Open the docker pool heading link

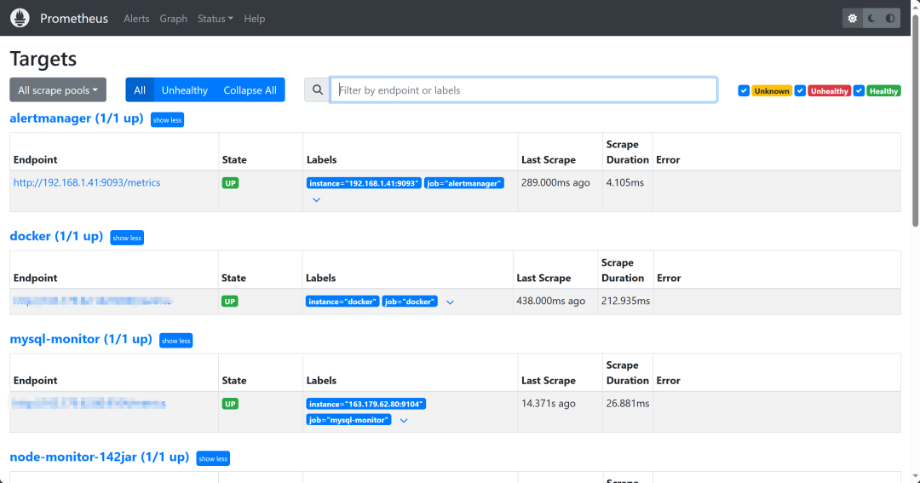[56, 236]
